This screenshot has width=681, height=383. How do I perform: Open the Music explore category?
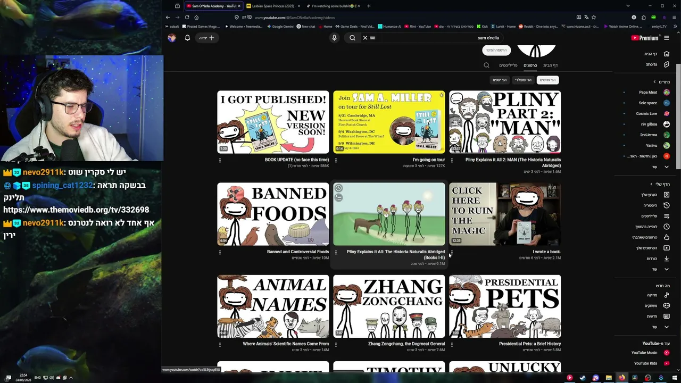[658, 295]
